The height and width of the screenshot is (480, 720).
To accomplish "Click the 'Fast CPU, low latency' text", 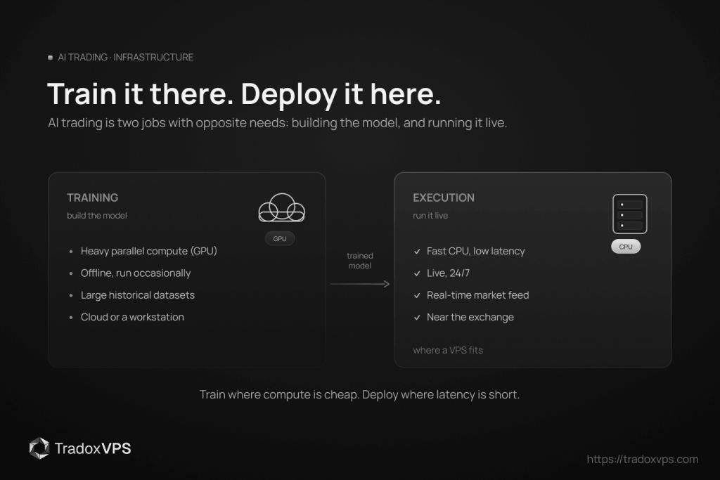I will click(x=476, y=251).
